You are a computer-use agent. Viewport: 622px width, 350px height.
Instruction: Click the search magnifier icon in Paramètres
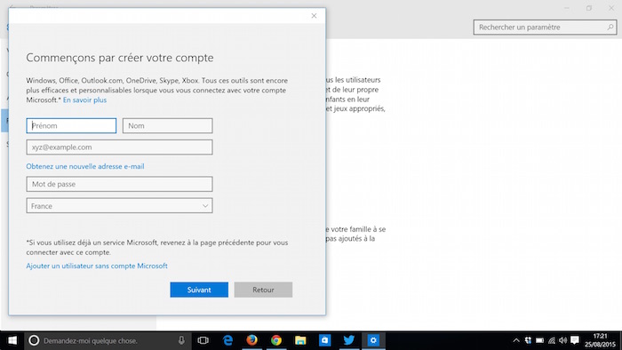tap(610, 28)
